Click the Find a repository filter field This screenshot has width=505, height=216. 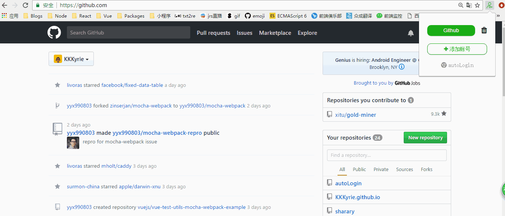(x=387, y=155)
